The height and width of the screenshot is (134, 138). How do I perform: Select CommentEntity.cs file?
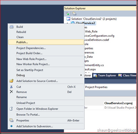(x=94, y=65)
